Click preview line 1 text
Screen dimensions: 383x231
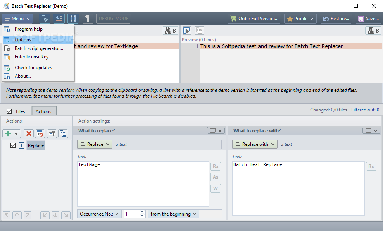click(x=271, y=46)
